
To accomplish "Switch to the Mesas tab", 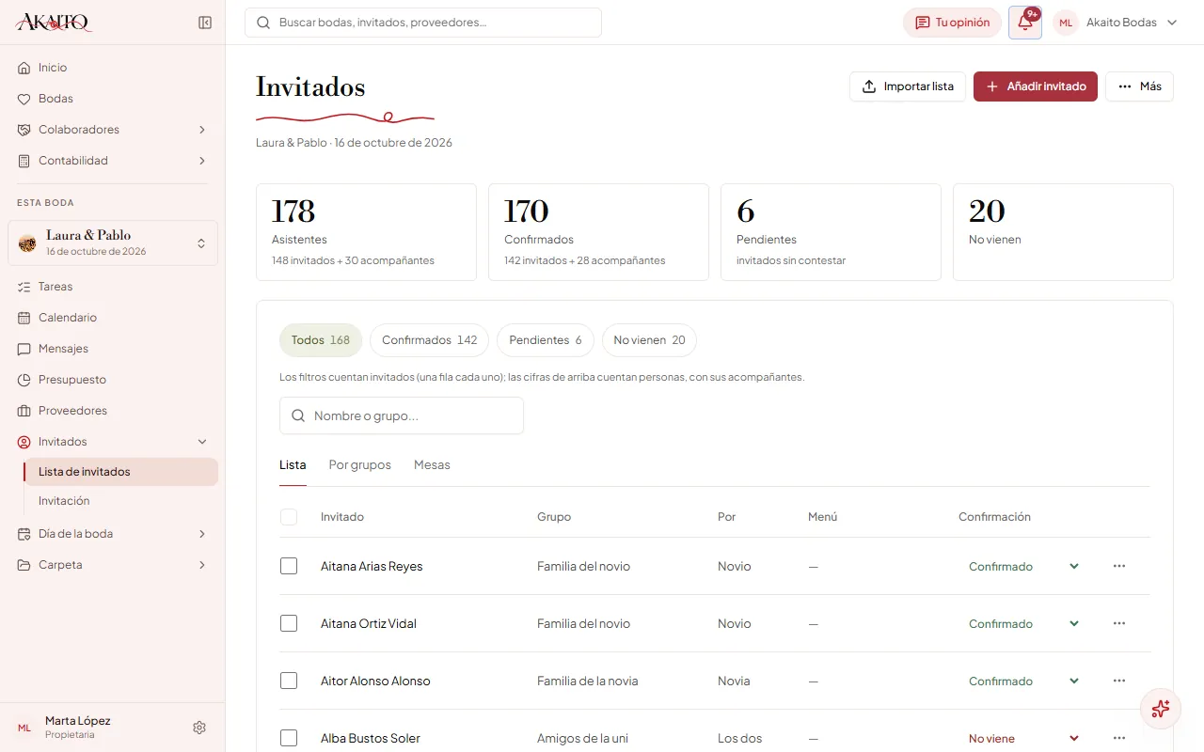I will (432, 465).
